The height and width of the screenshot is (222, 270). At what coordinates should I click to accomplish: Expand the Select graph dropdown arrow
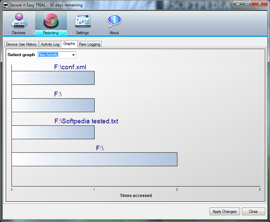[x=73, y=55]
